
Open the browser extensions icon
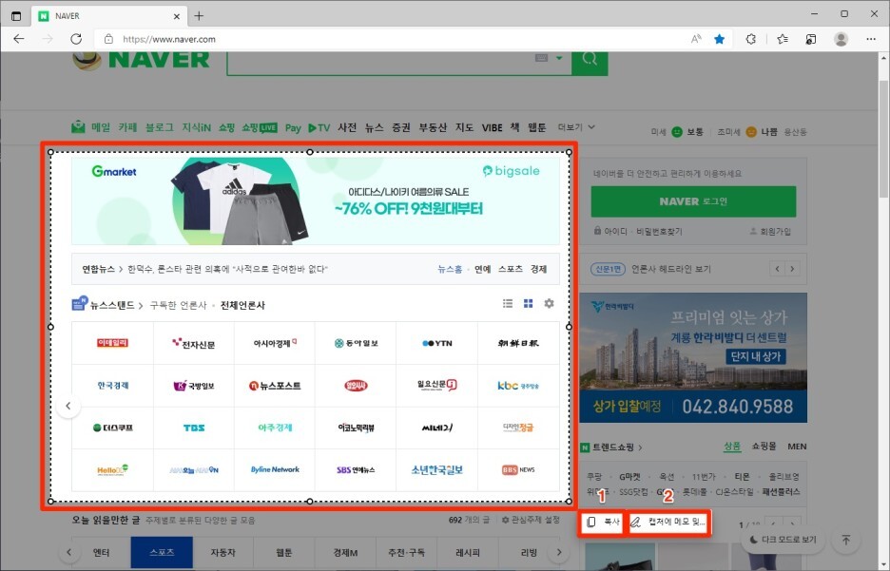point(750,39)
